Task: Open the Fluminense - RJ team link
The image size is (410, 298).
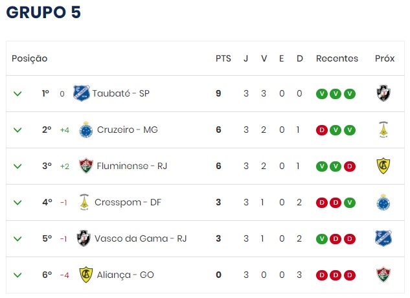Action: click(132, 166)
